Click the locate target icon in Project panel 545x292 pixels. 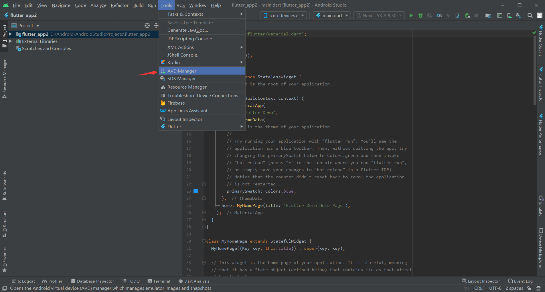147,25
